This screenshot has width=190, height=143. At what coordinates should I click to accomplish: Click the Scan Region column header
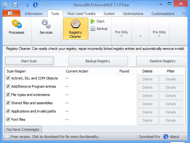point(35,71)
